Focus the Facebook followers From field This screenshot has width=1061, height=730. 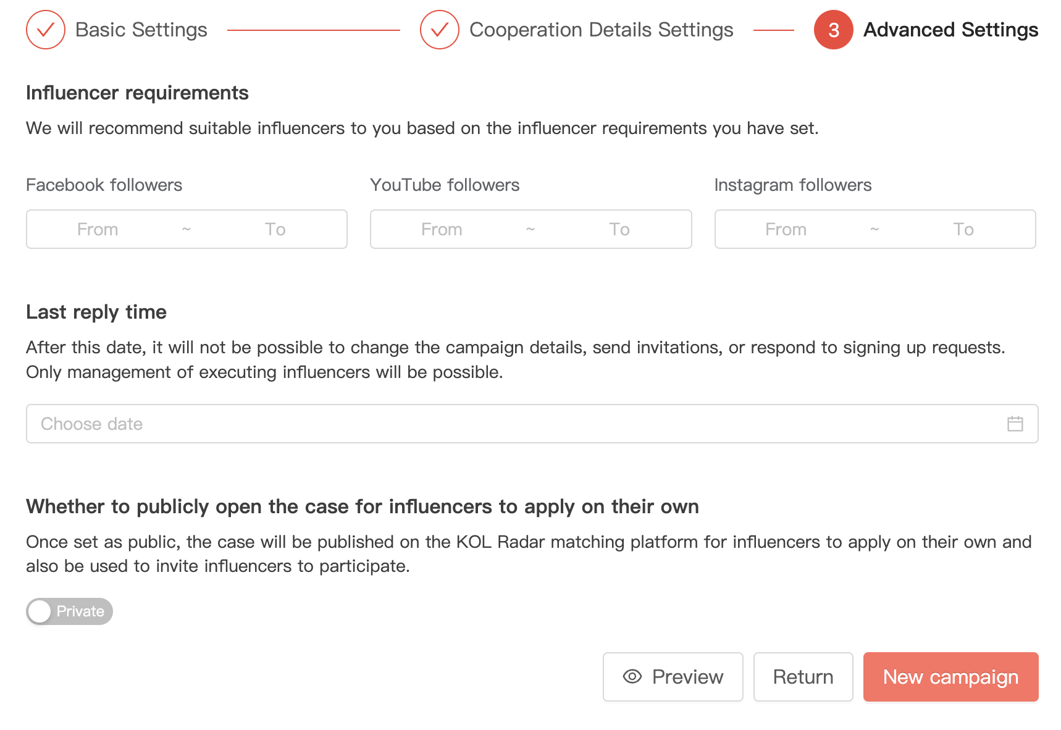click(98, 229)
